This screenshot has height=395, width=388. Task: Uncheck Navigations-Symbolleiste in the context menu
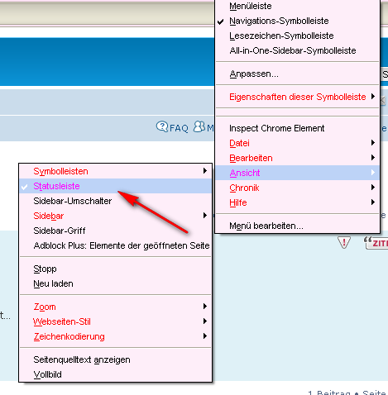tap(297, 21)
